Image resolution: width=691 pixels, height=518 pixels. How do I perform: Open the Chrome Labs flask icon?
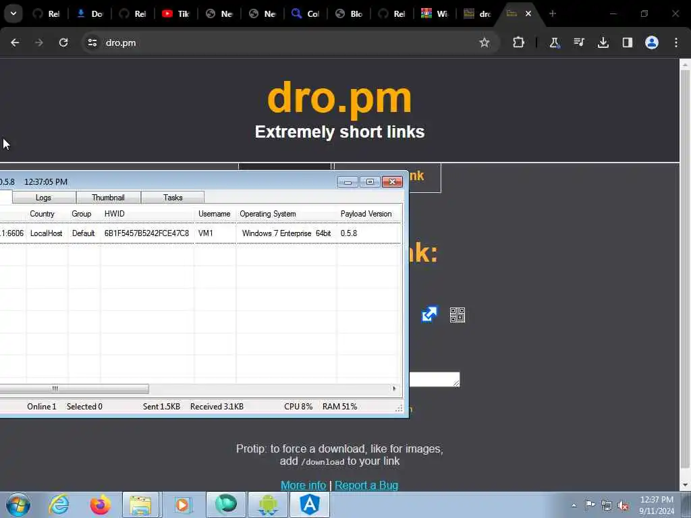pos(555,42)
